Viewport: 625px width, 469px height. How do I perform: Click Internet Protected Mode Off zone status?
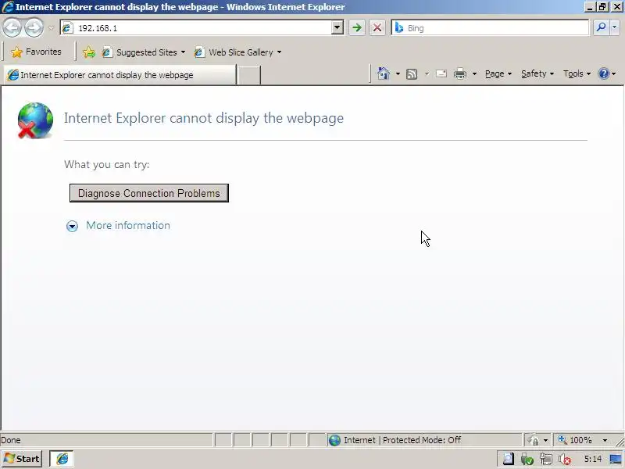[423, 440]
